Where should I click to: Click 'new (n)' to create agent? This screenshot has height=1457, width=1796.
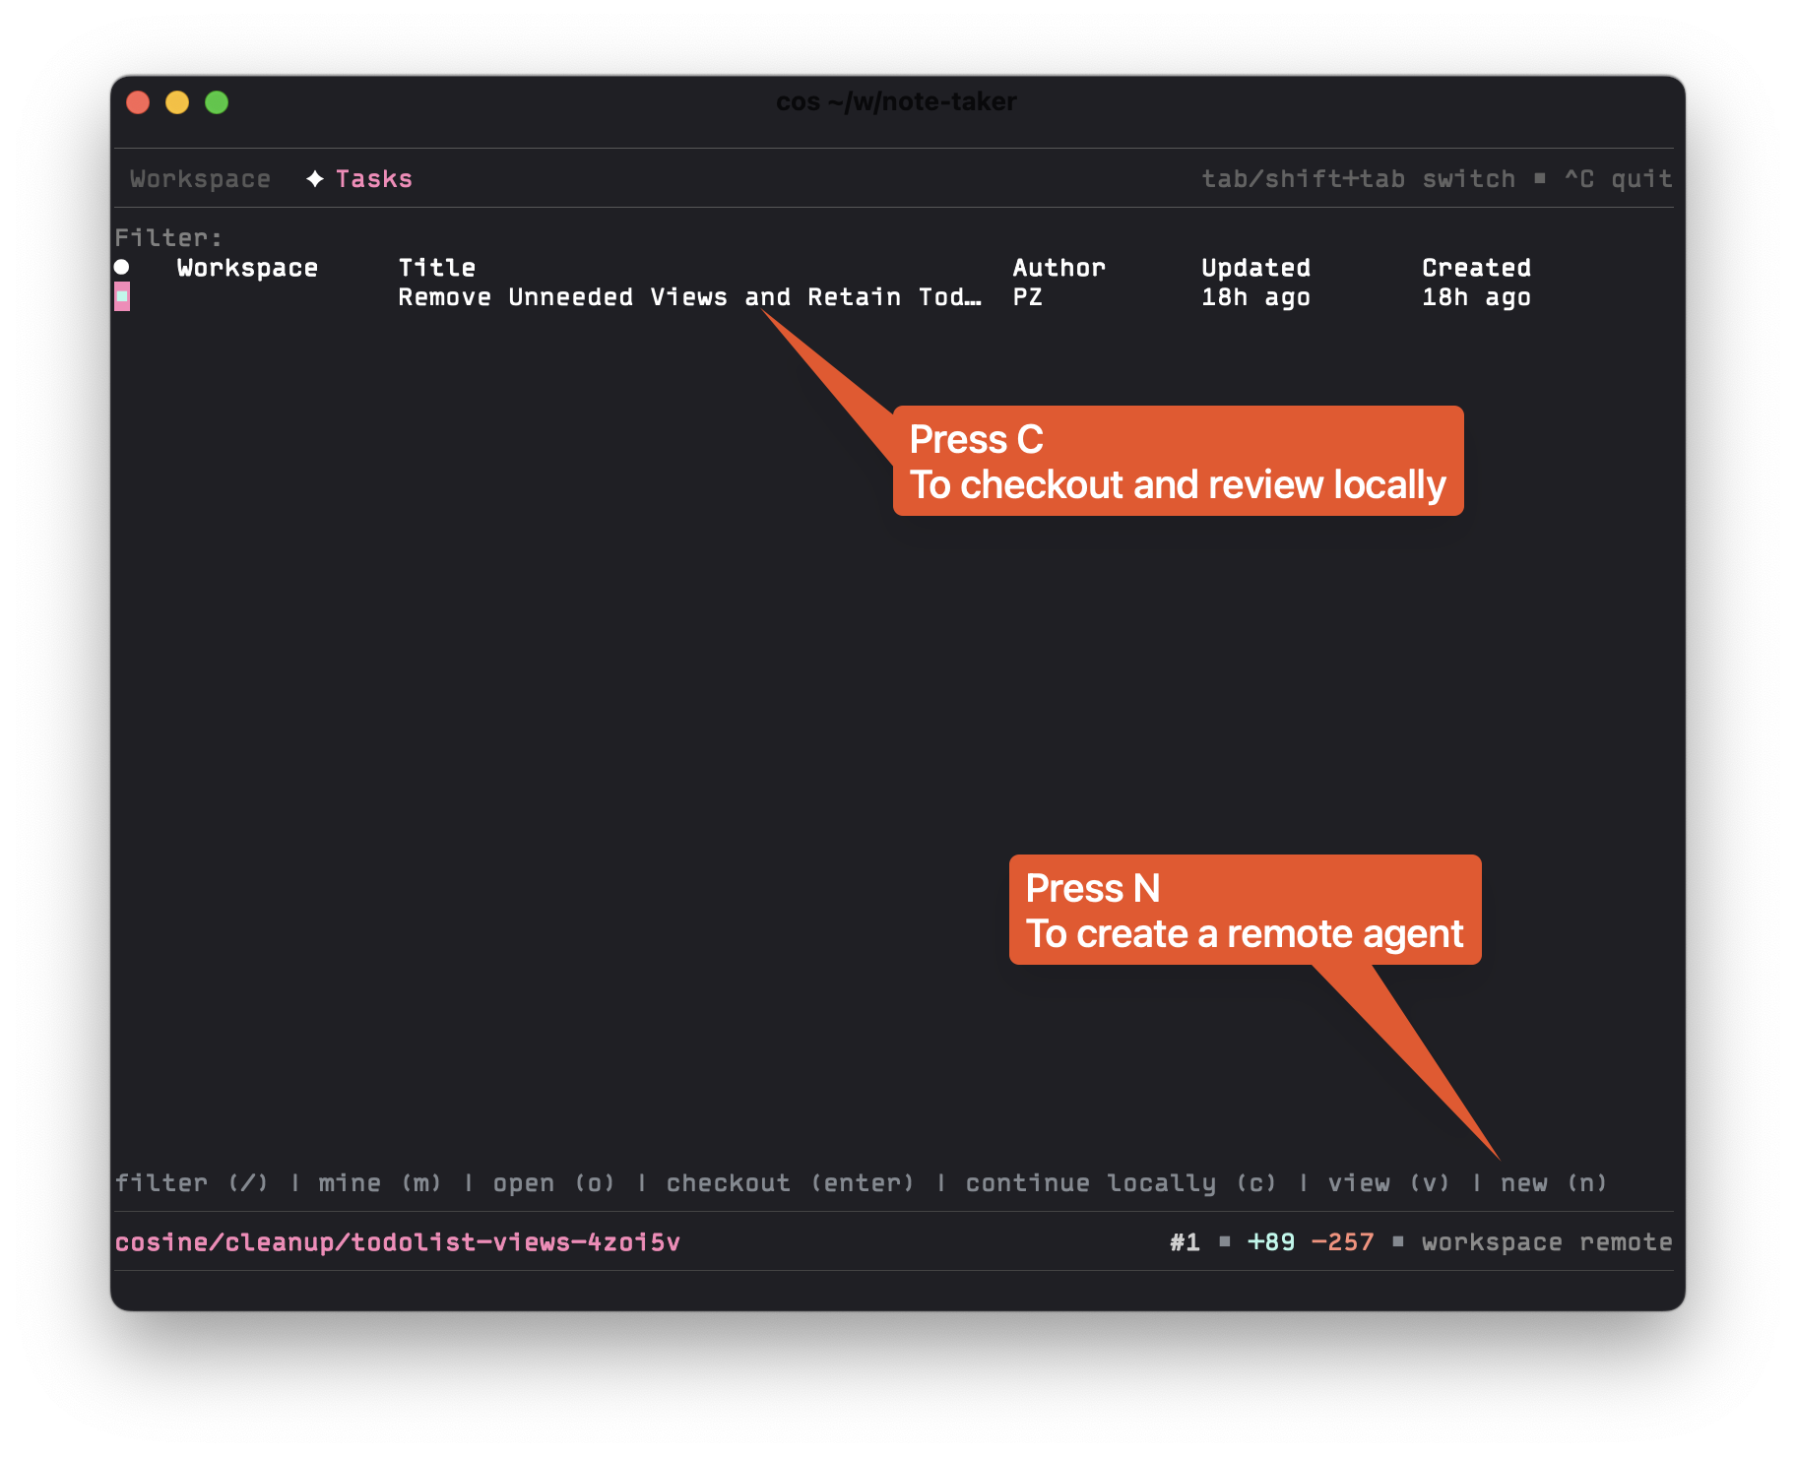tap(1553, 1183)
